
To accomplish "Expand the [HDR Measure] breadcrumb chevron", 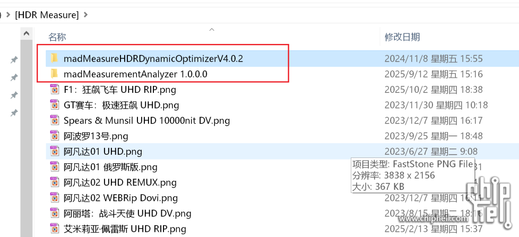I will click(87, 15).
